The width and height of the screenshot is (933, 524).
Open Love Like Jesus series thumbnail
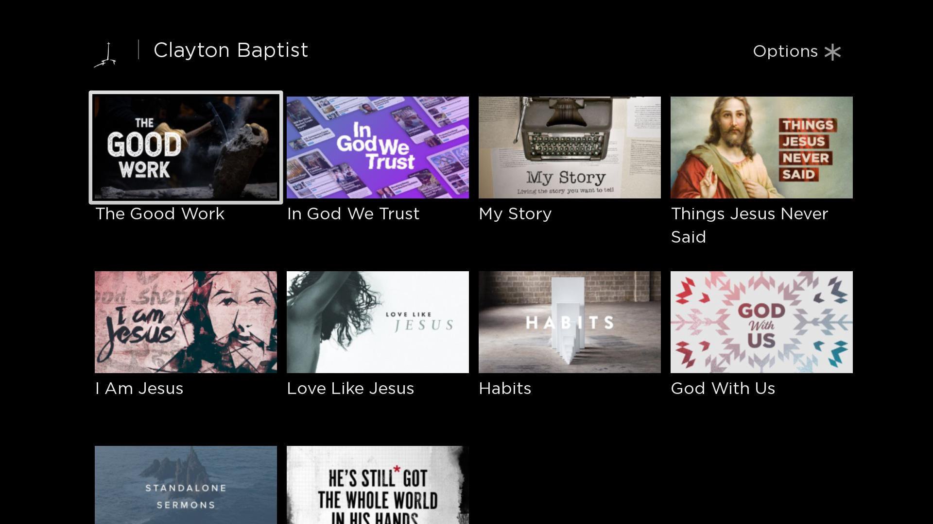(378, 322)
